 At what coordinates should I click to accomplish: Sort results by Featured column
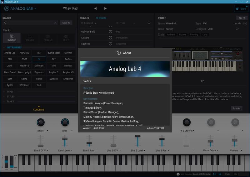coord(89,23)
